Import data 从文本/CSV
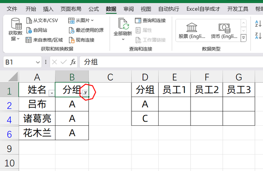 point(42,21)
